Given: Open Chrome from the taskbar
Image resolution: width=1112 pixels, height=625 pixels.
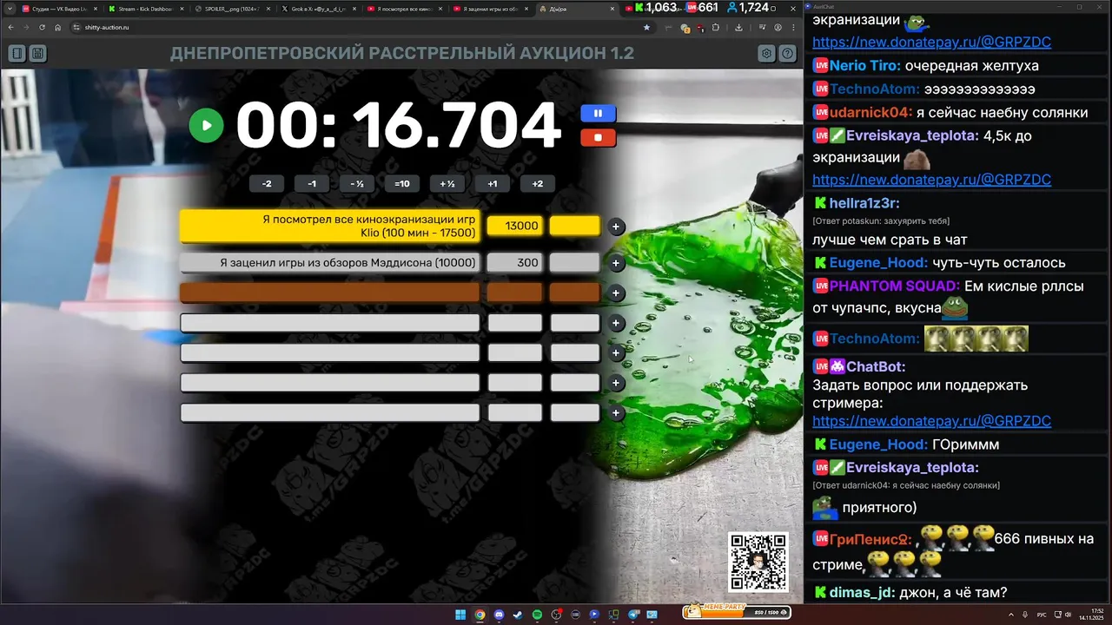Looking at the screenshot, I should pos(480,615).
